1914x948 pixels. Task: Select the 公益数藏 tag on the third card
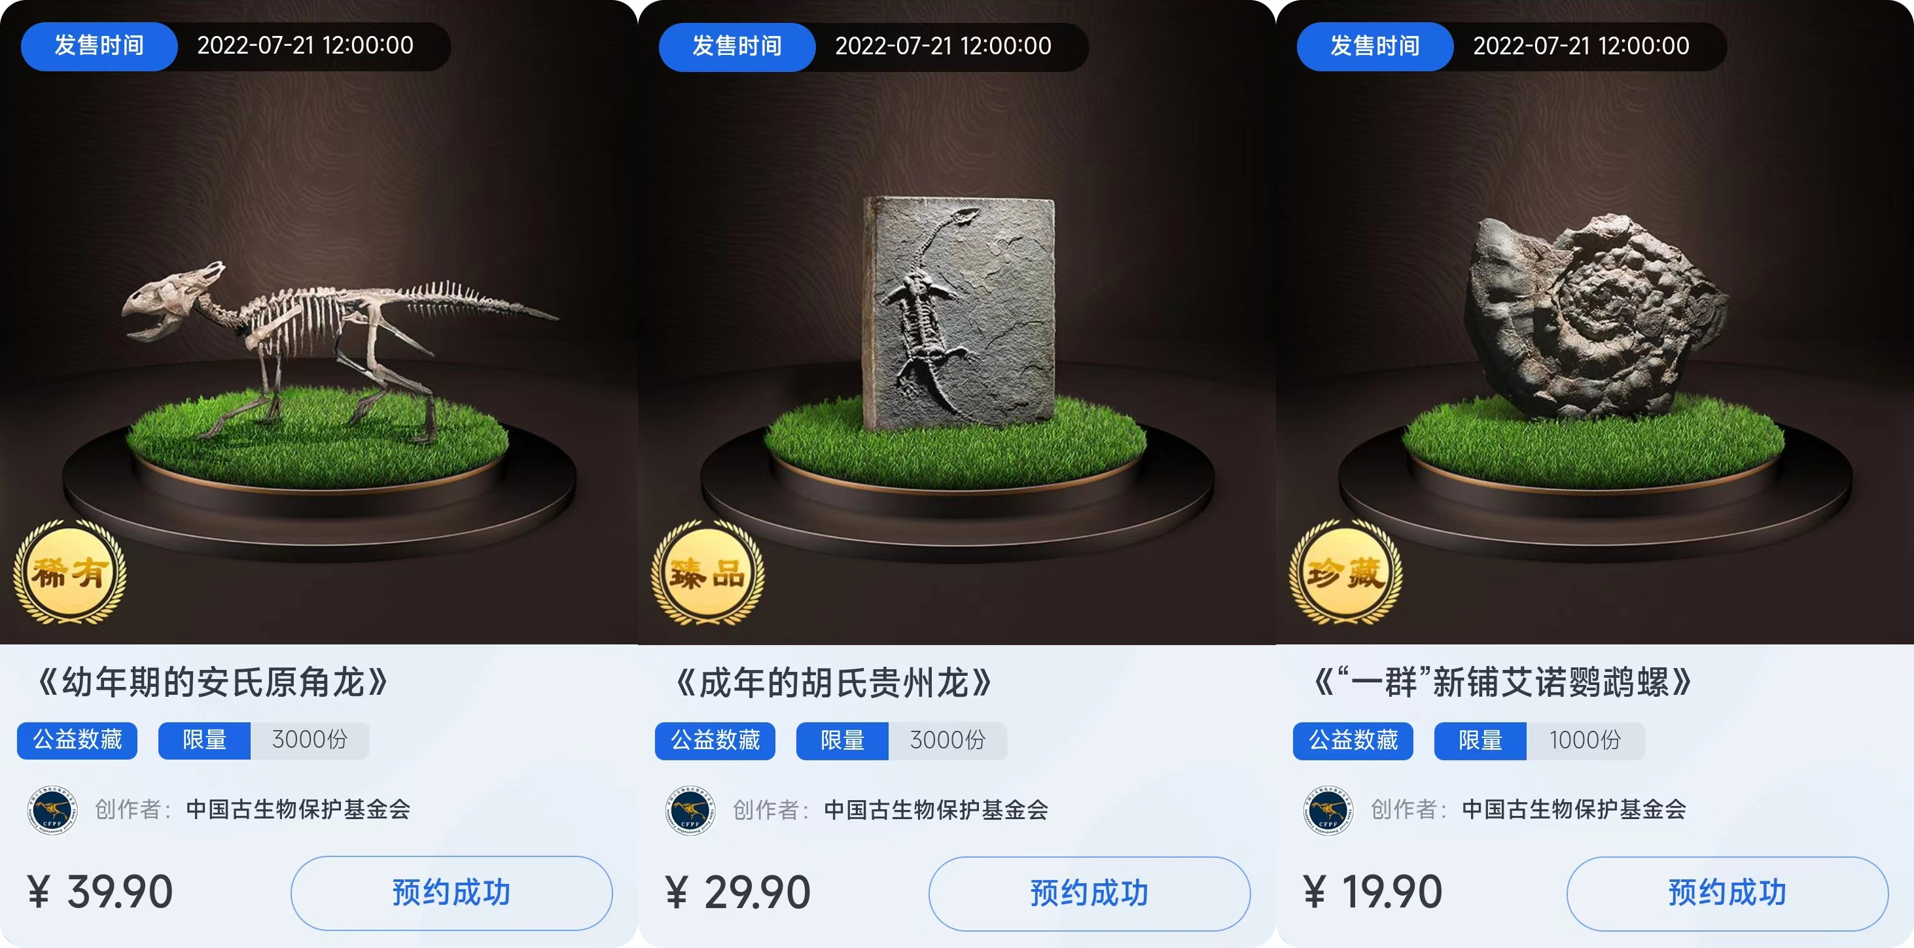coord(1353,741)
